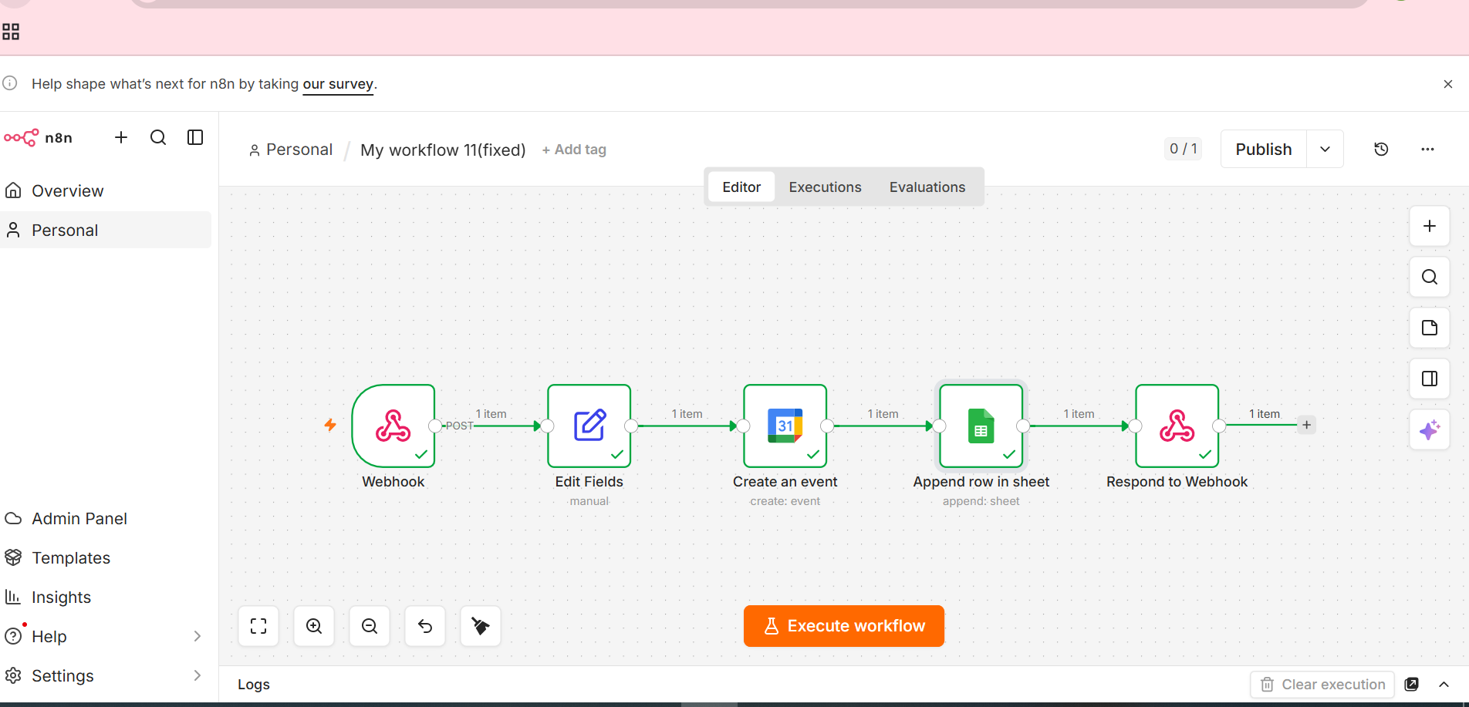Switch to the Editor tab
The height and width of the screenshot is (707, 1469).
click(x=741, y=187)
